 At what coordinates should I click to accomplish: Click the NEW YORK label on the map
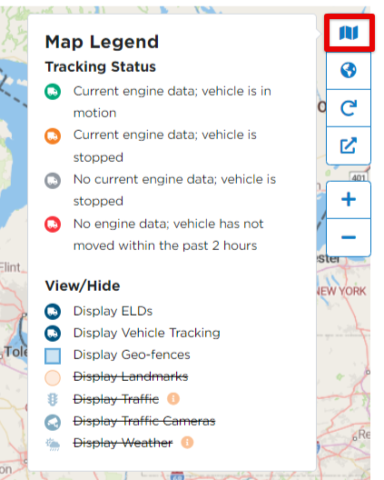(341, 291)
